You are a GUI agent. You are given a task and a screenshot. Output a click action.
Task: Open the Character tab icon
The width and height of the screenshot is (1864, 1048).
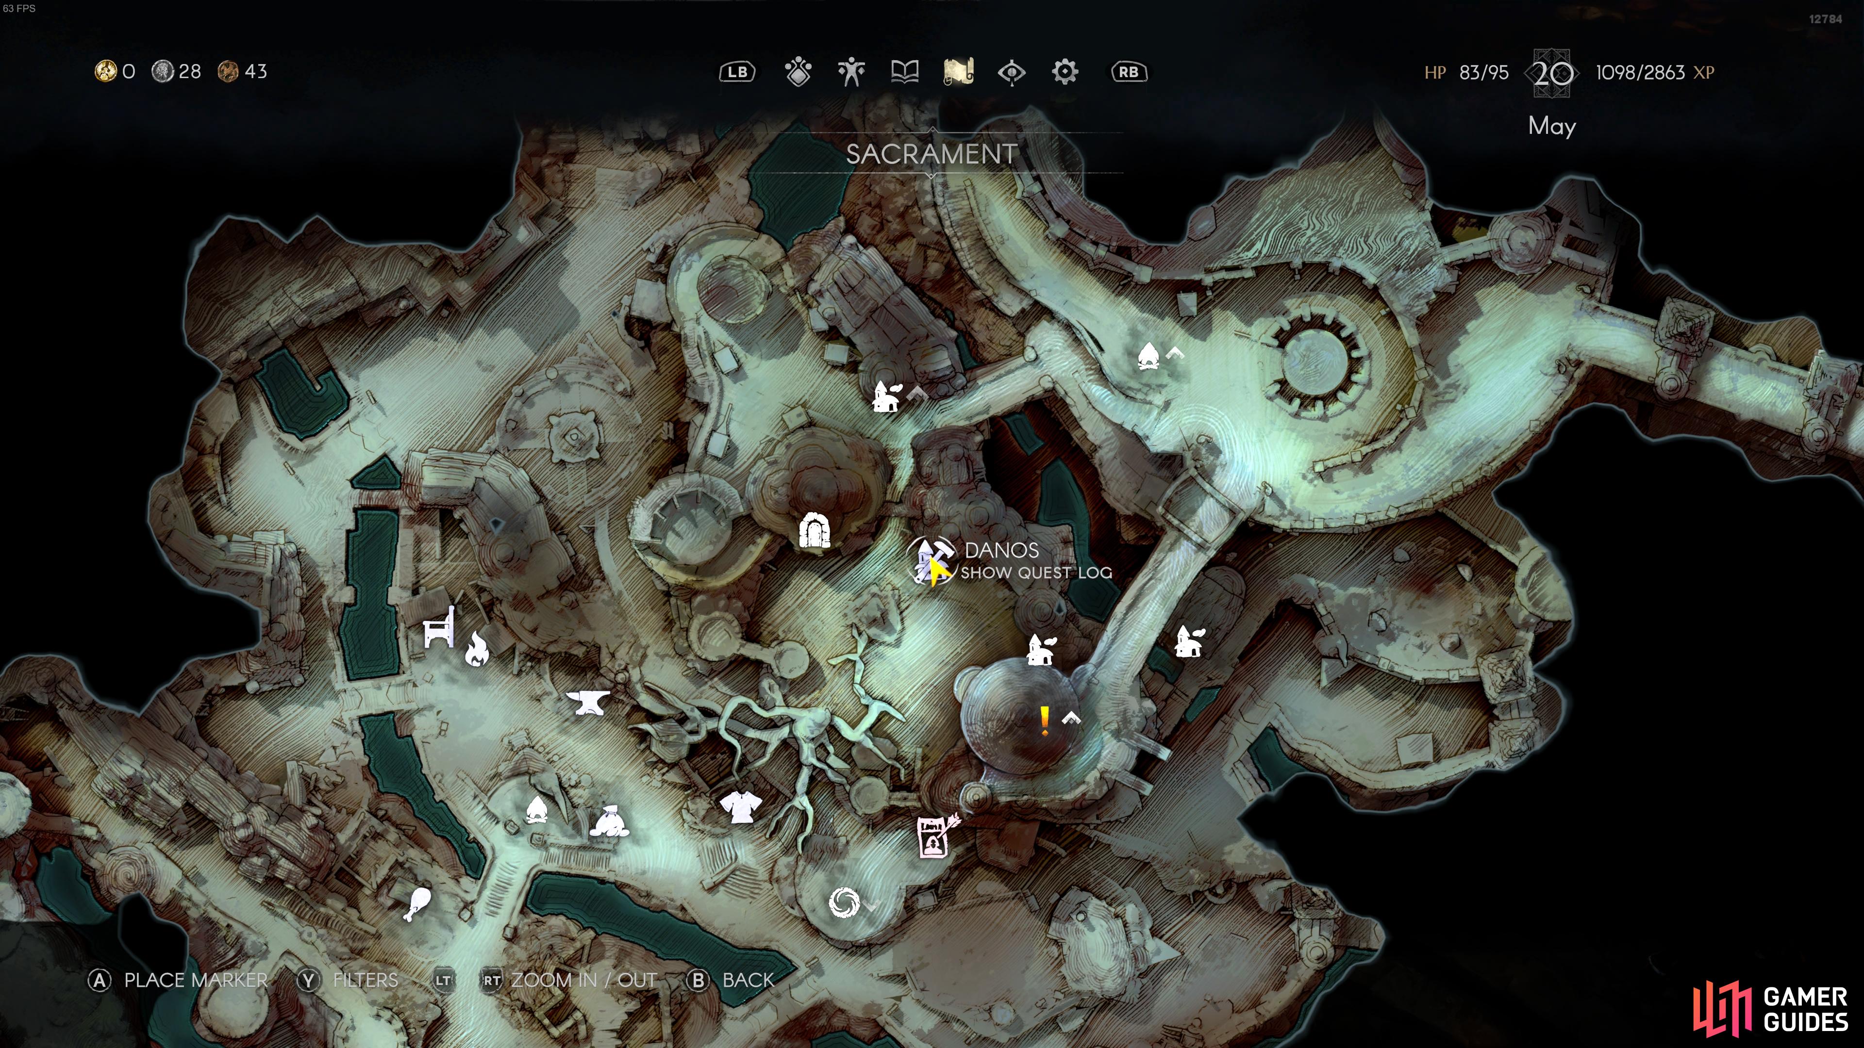pos(852,72)
